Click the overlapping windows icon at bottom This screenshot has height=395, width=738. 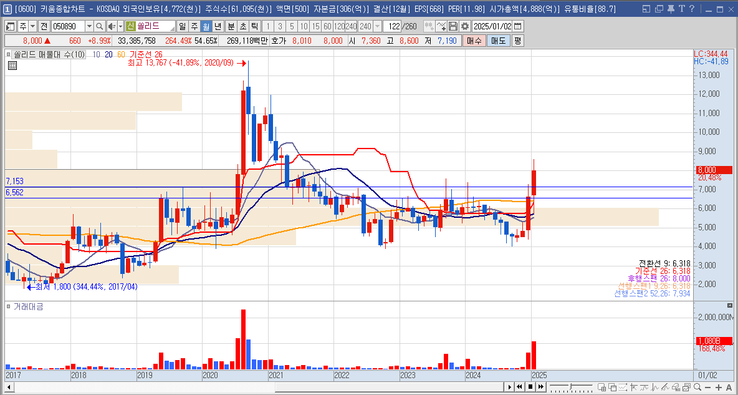[x=612, y=387]
